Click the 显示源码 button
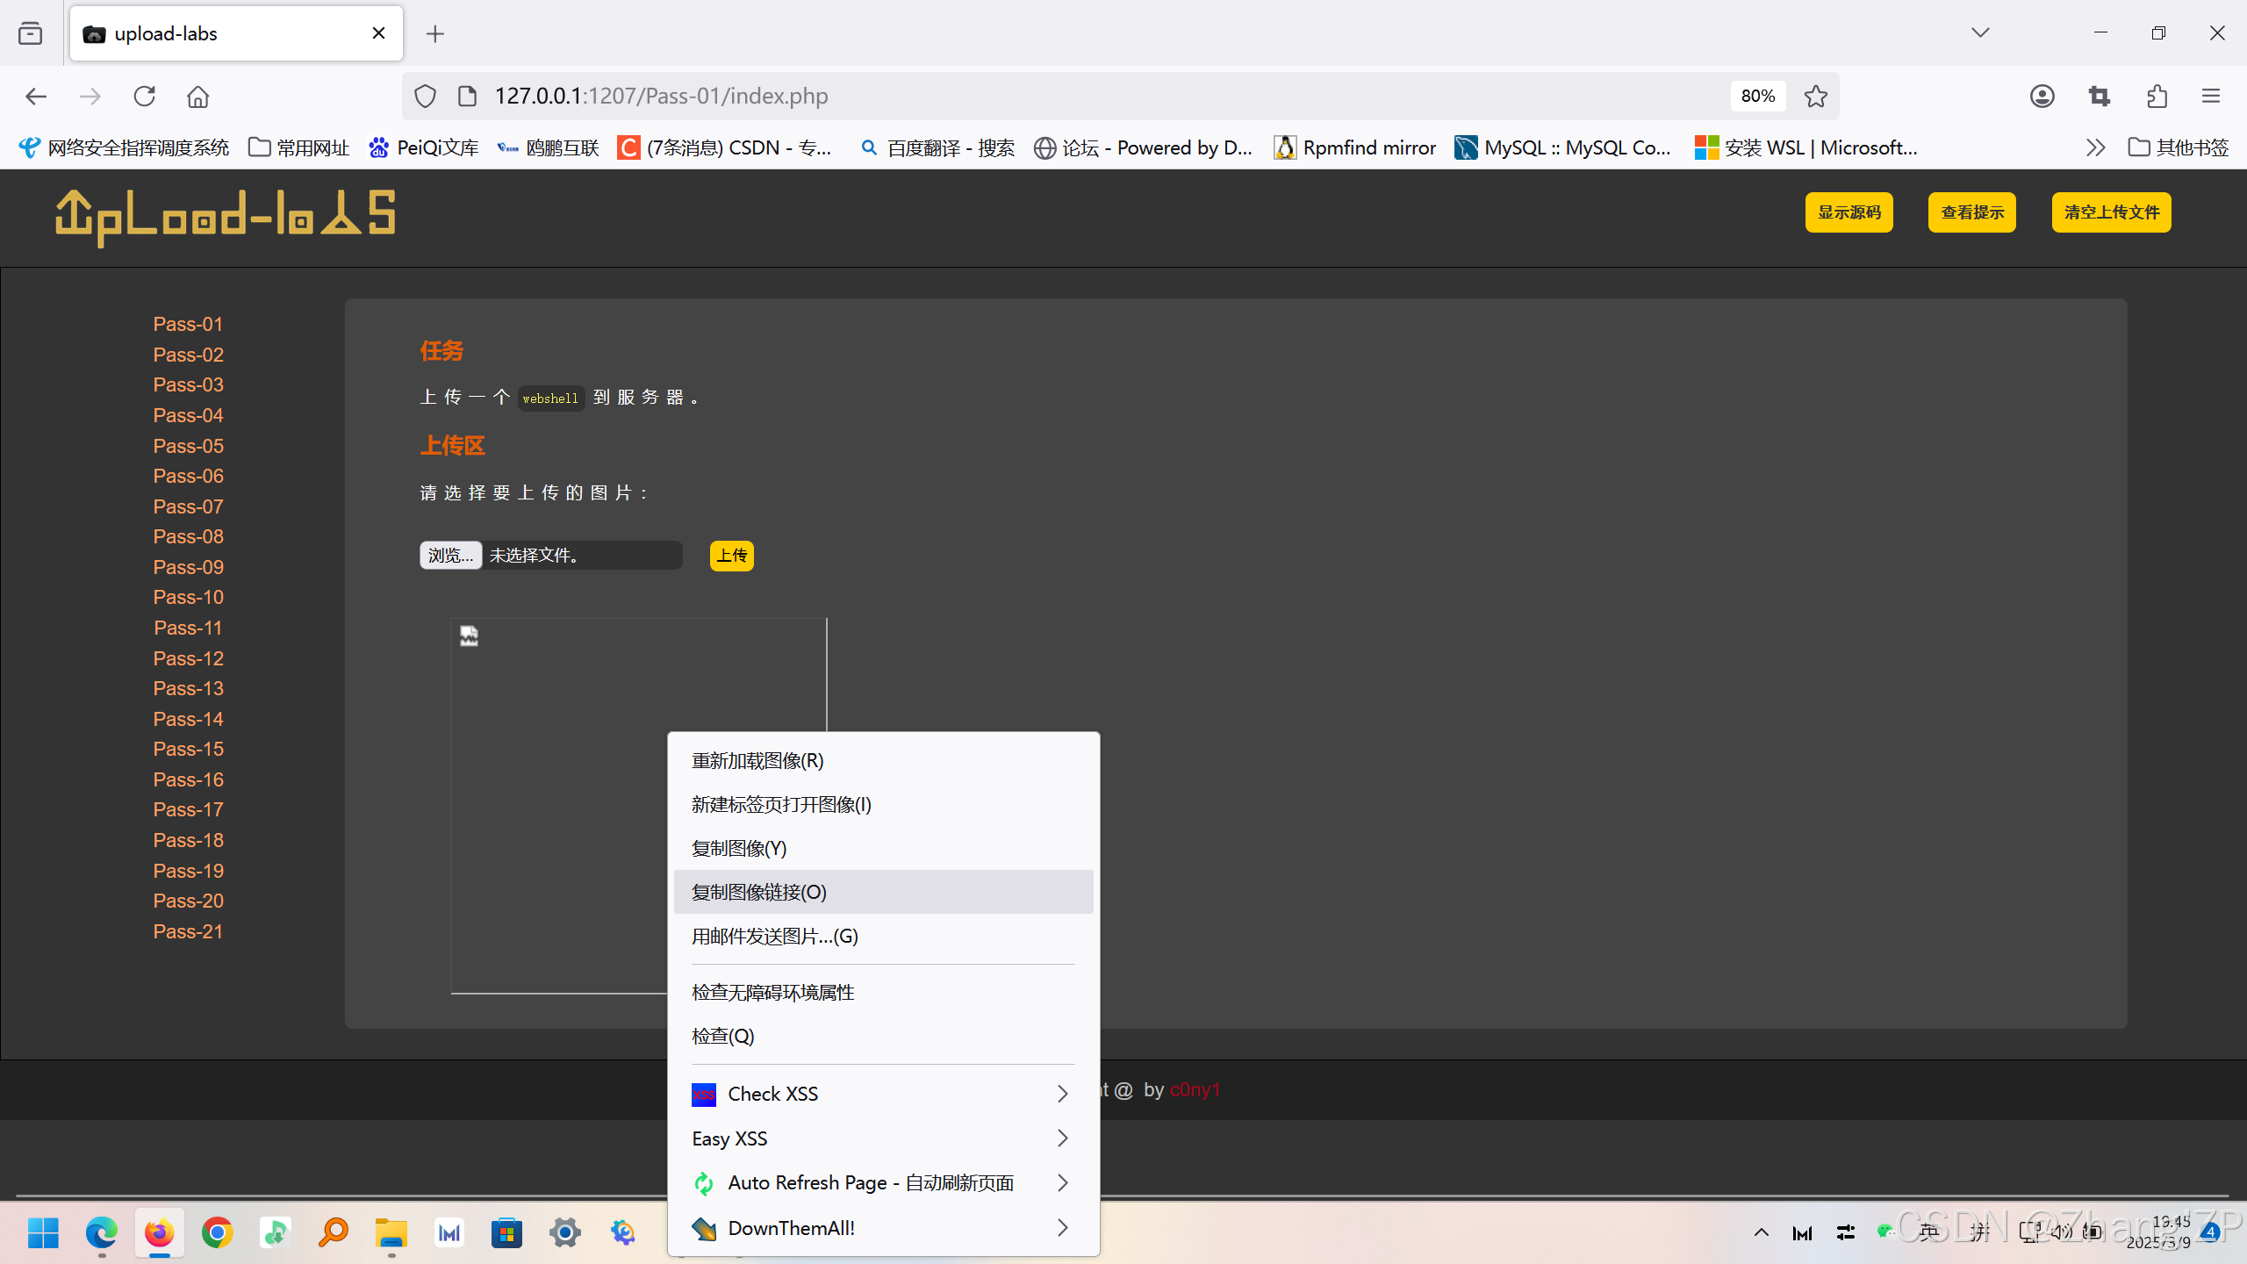Image resolution: width=2247 pixels, height=1264 pixels. [1849, 212]
